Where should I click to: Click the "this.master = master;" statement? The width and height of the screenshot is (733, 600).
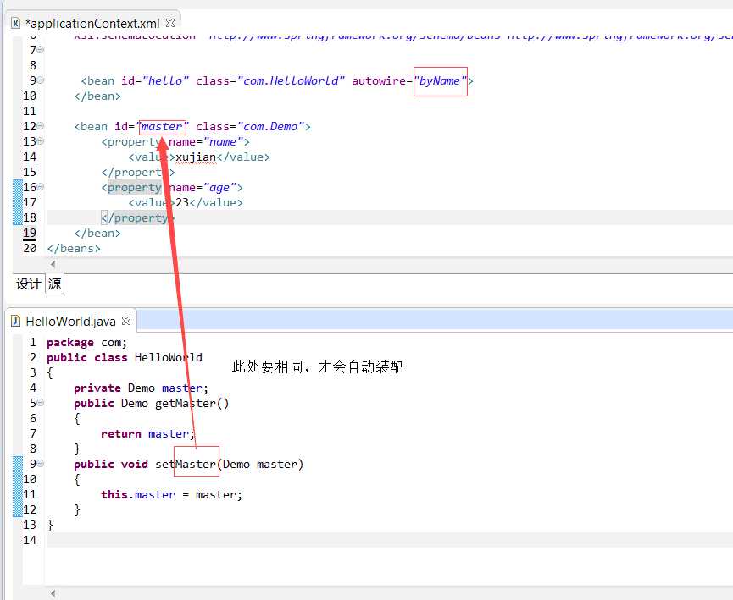click(x=171, y=494)
